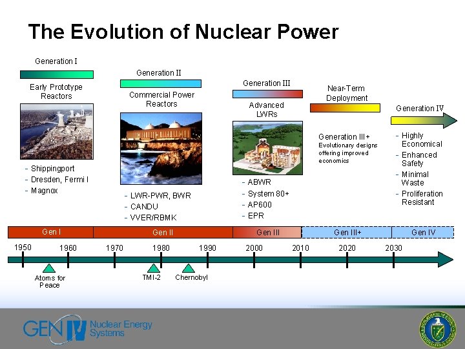Click the 1960 year label
This screenshot has width=465, height=349.
[68, 248]
